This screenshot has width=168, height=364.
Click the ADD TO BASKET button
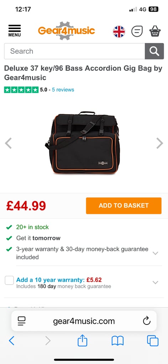tap(124, 206)
